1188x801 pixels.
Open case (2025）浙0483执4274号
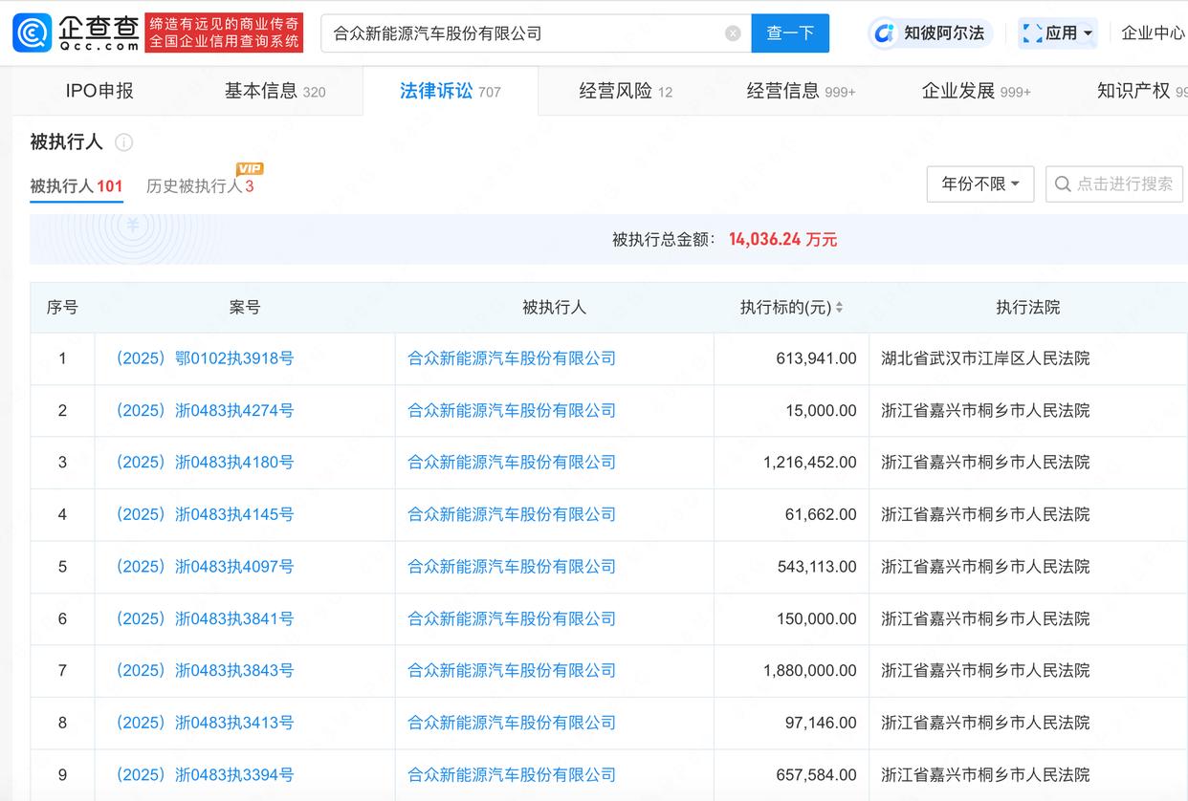[x=204, y=410]
